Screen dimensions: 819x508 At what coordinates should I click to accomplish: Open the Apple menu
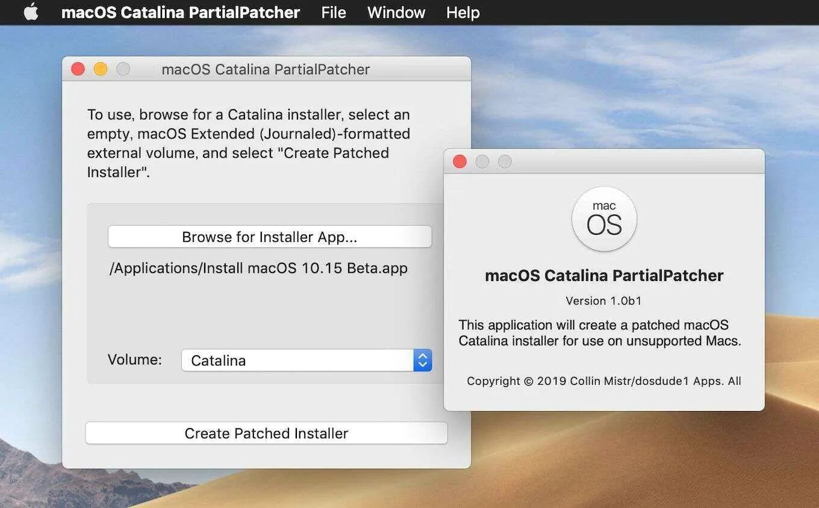pyautogui.click(x=31, y=12)
